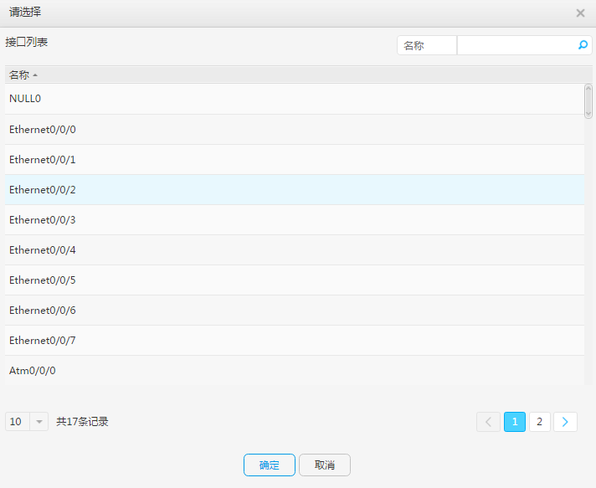Screen dimensions: 596x488
Task: Sort by the 名称 column header
Action: coord(20,75)
